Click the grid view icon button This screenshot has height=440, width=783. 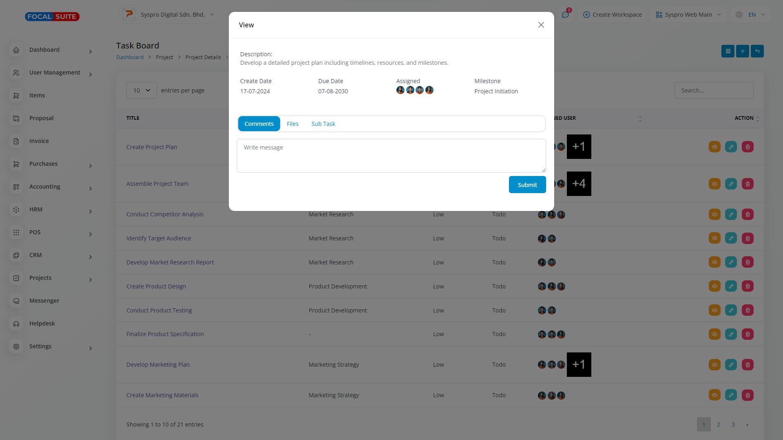(728, 51)
